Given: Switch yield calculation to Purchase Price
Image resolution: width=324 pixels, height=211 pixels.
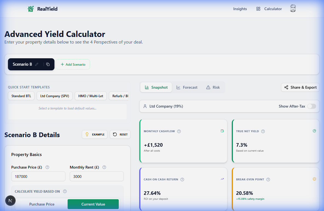Looking at the screenshot, I should tap(42, 204).
